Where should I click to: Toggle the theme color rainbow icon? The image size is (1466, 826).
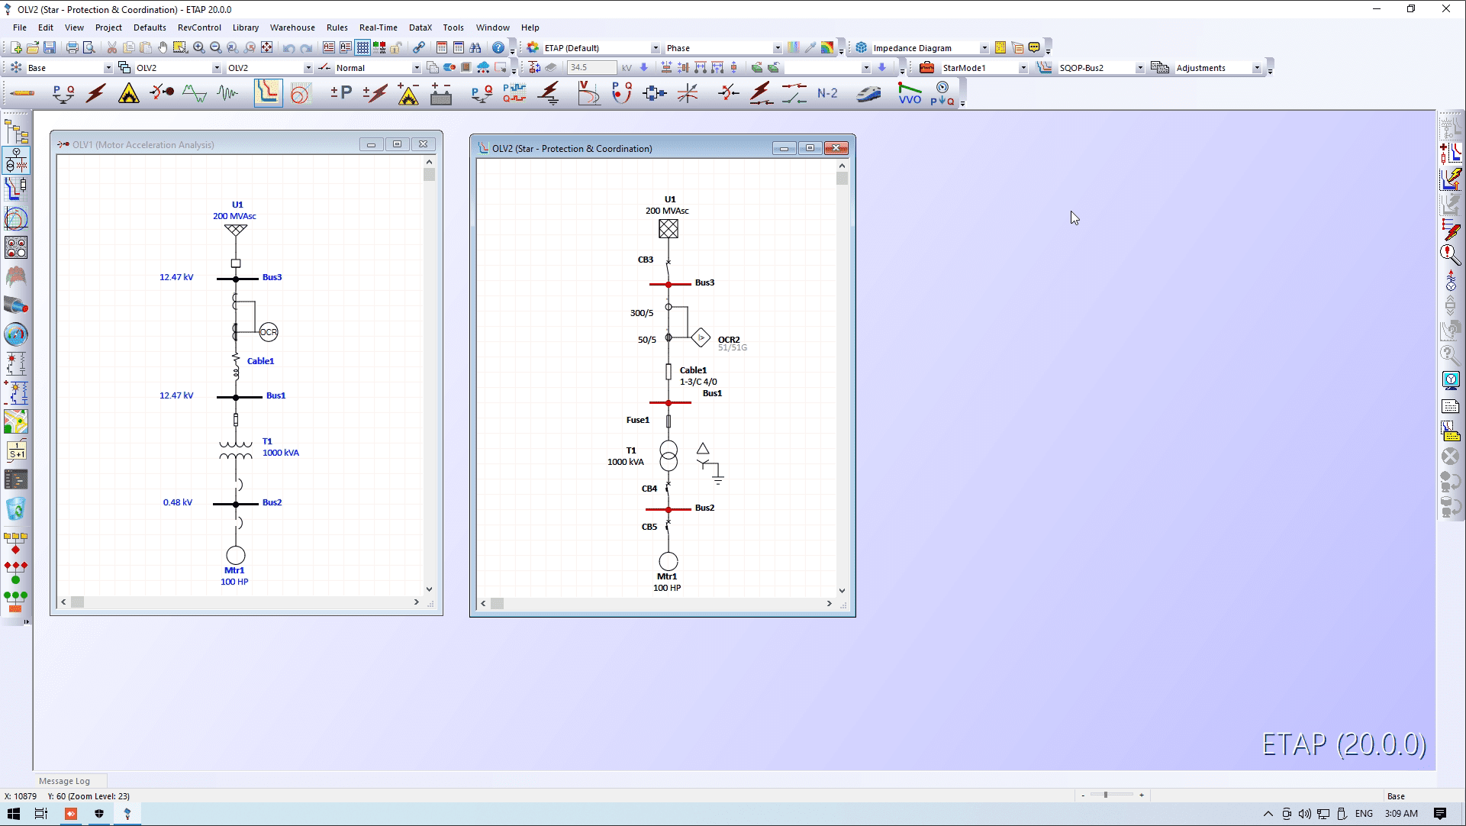[827, 47]
